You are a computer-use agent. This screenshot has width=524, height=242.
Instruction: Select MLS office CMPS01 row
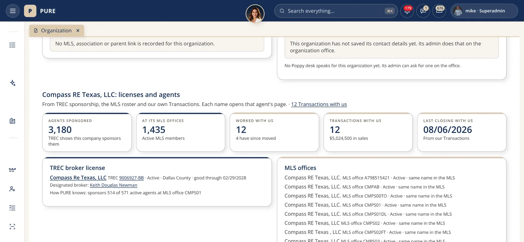pyautogui.click(x=365, y=205)
